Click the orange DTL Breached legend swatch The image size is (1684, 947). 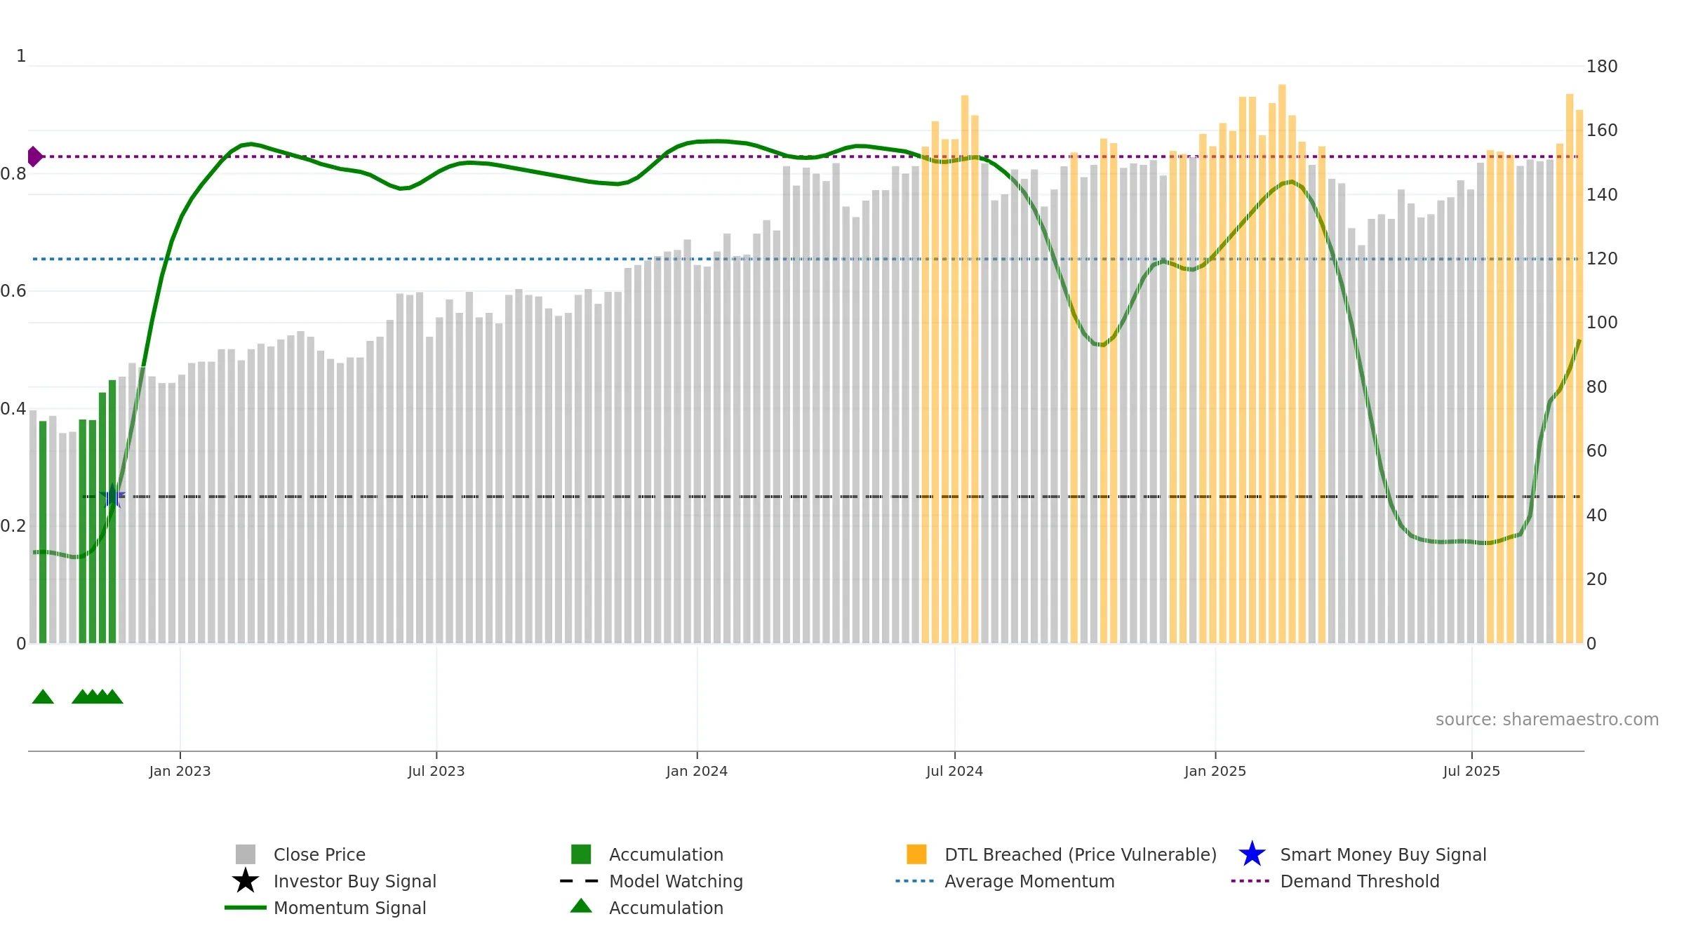(916, 854)
